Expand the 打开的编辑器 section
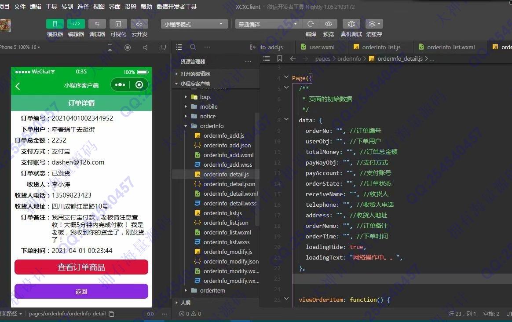512x322 pixels. [216, 74]
